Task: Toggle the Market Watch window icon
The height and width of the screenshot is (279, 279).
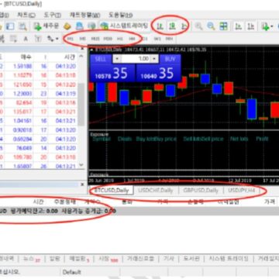Action: (x=10, y=26)
